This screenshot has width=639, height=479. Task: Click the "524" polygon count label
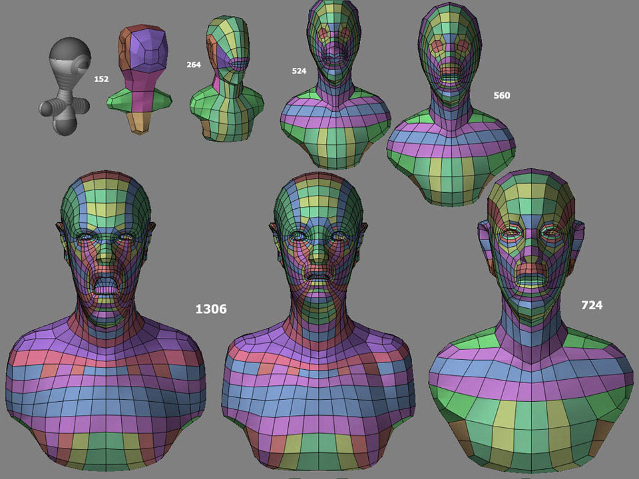[x=299, y=71]
